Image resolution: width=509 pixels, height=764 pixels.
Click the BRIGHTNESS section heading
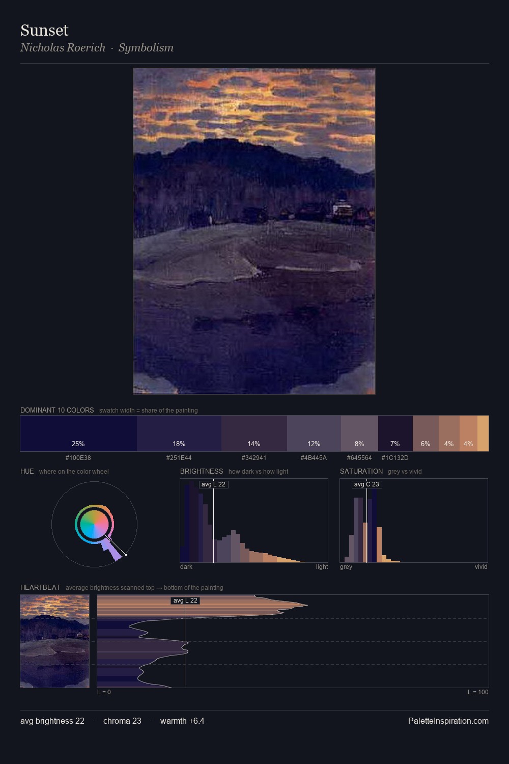(202, 471)
